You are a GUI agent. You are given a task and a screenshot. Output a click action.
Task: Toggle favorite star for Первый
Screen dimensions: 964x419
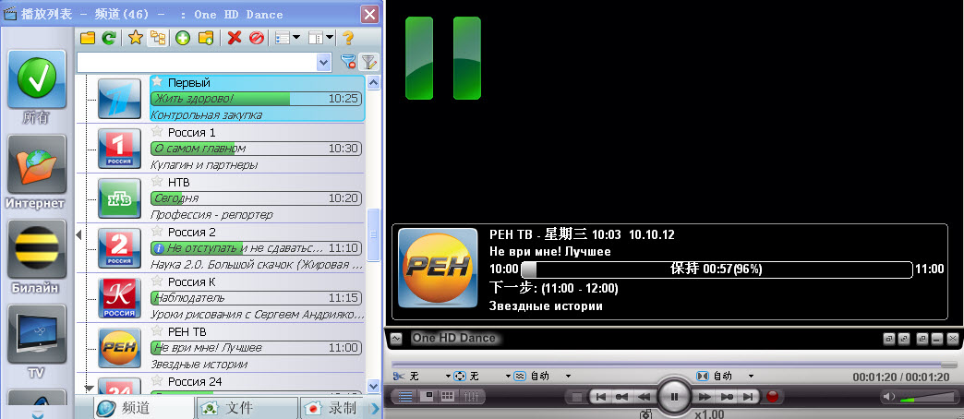coord(157,81)
